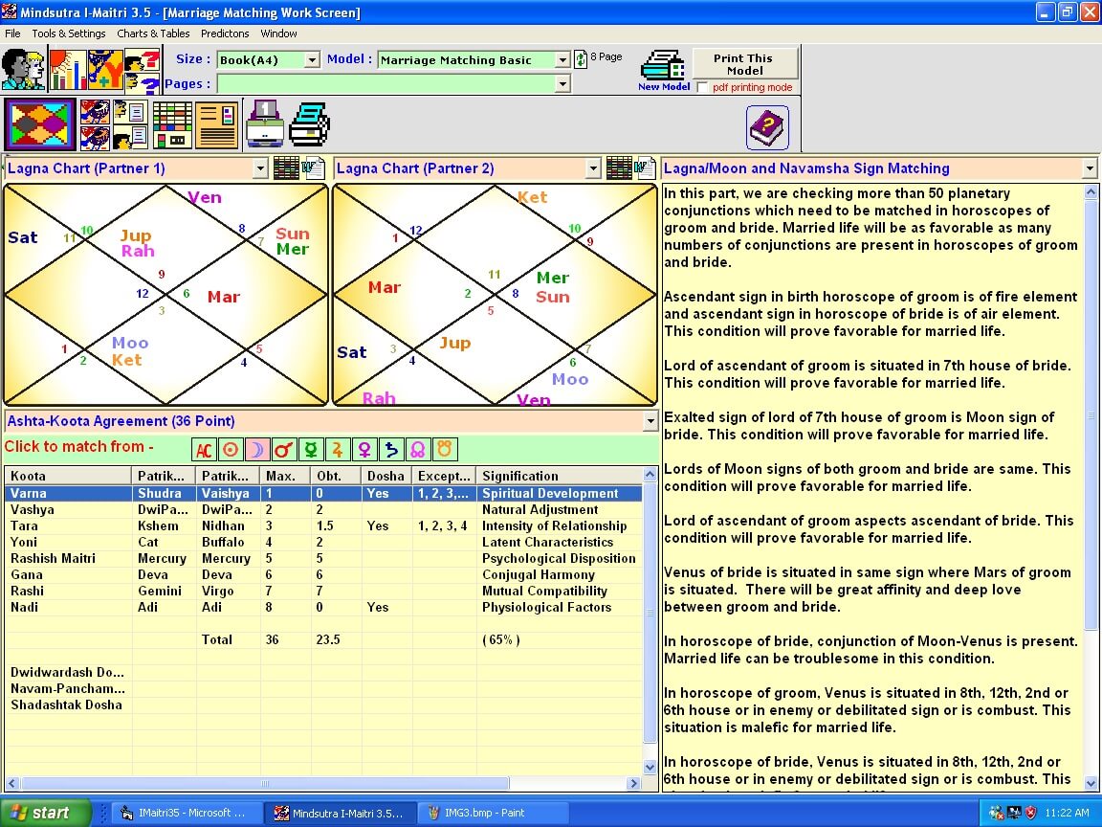Click the Shadashtak Dosha entry
1102x827 pixels.
(66, 704)
